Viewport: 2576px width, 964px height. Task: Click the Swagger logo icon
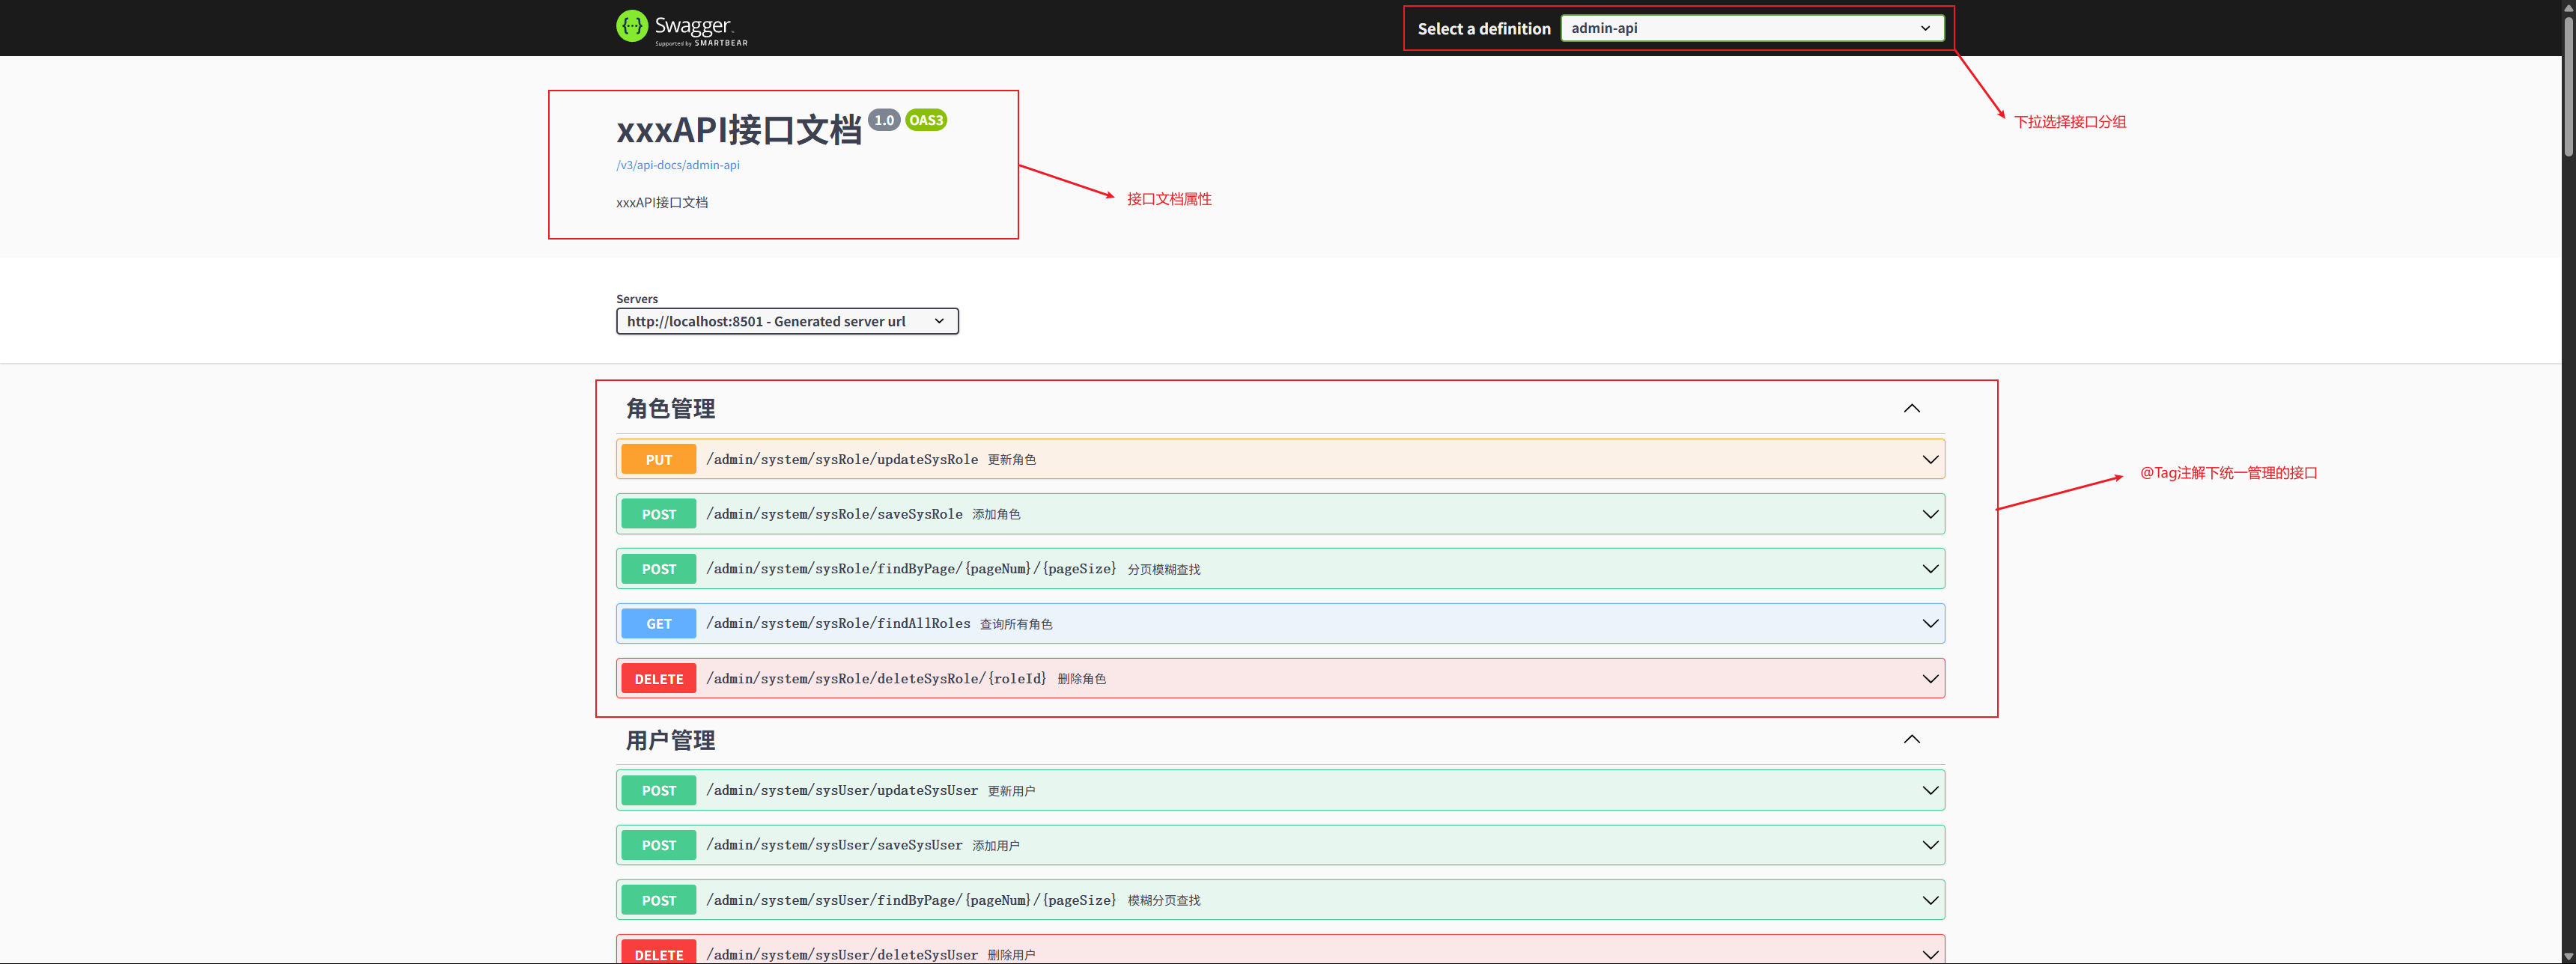pyautogui.click(x=631, y=26)
